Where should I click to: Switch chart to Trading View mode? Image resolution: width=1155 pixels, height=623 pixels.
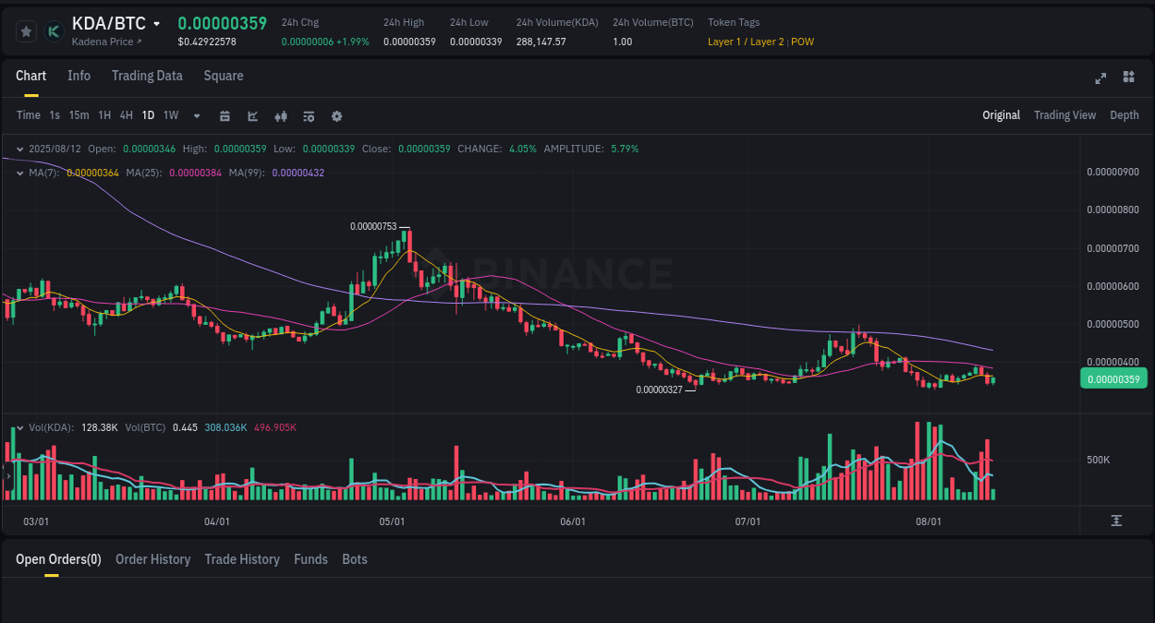[x=1064, y=115]
